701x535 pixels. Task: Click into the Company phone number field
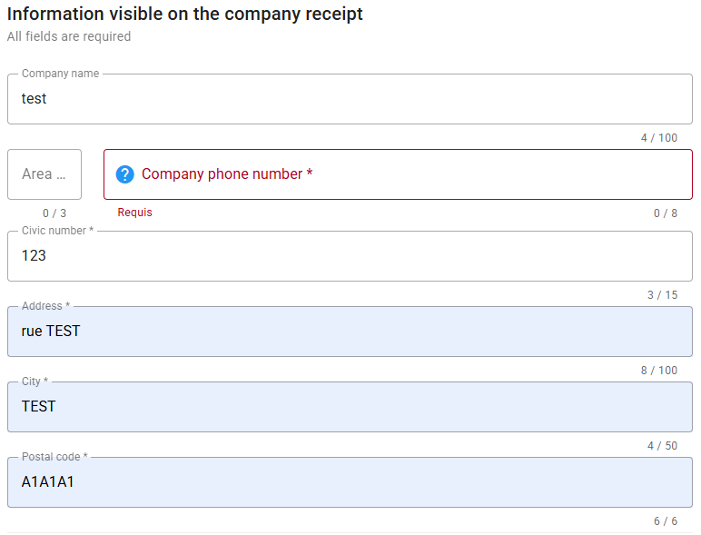tap(409, 174)
